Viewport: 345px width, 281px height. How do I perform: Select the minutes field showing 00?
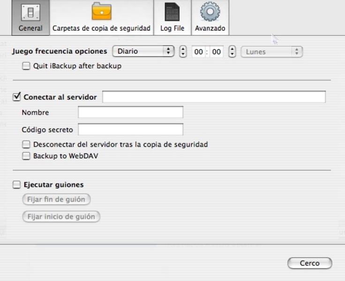pyautogui.click(x=217, y=52)
